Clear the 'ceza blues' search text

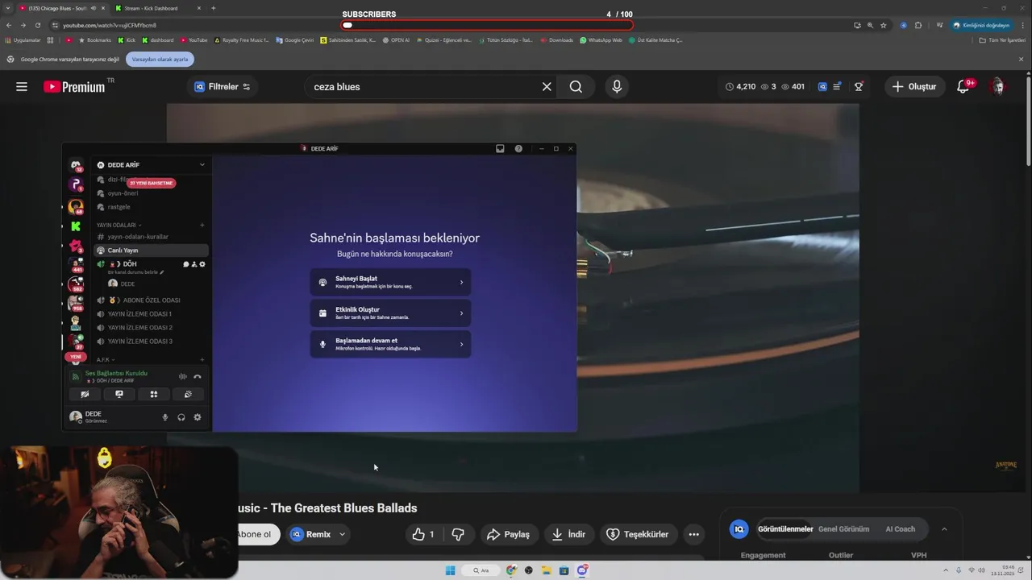click(547, 87)
